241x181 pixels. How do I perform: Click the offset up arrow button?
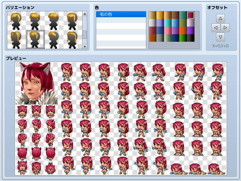coord(220,18)
